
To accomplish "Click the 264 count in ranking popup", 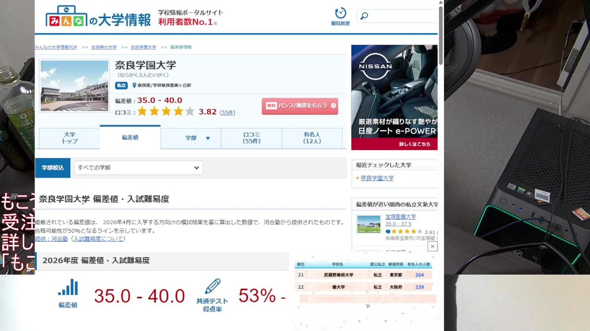I will [x=419, y=275].
